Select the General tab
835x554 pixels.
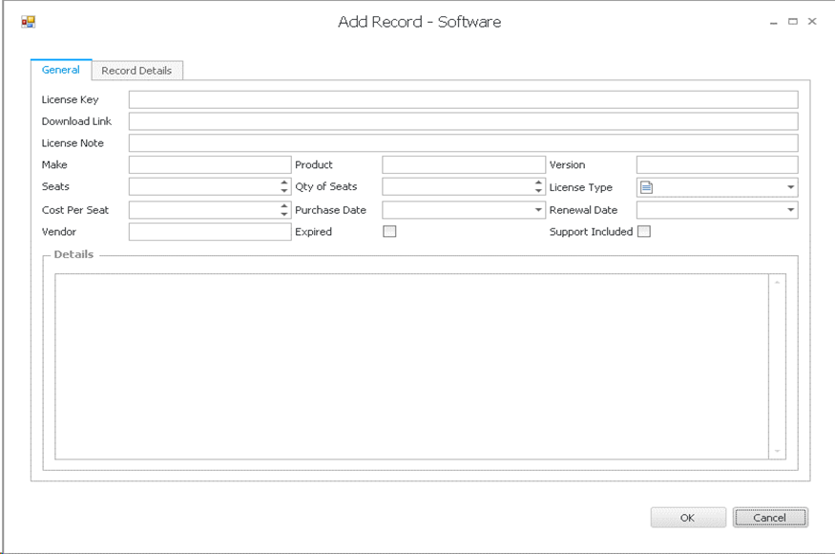61,70
